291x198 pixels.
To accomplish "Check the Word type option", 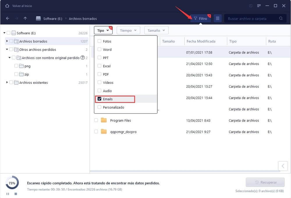I will [x=100, y=49].
